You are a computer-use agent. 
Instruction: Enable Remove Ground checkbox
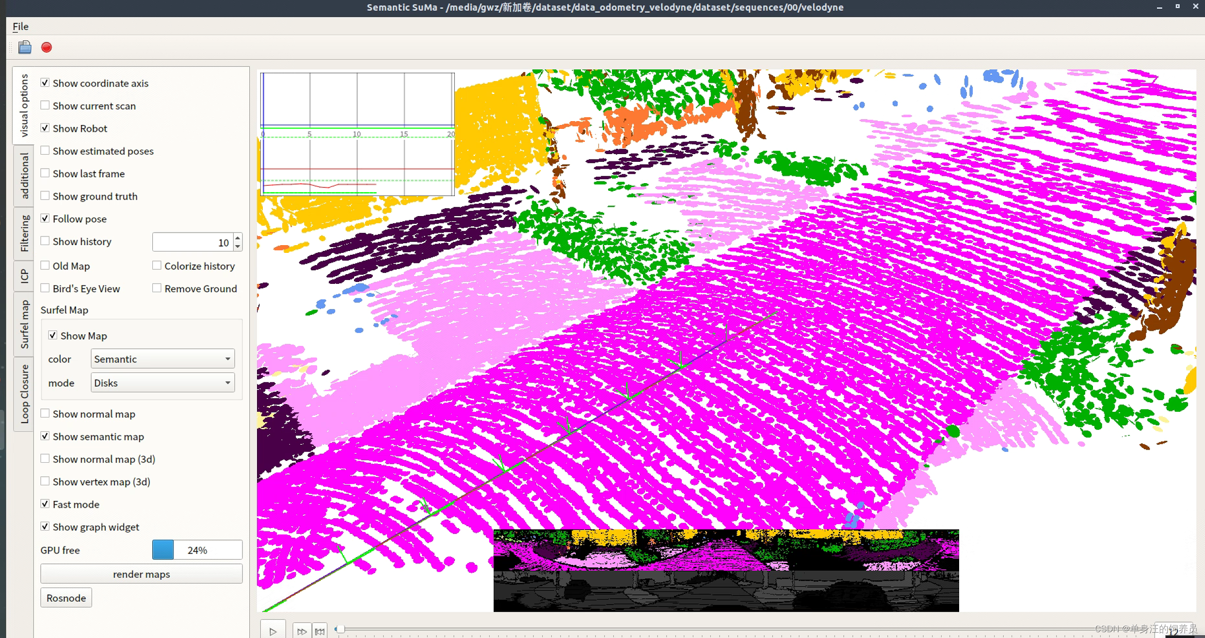(157, 288)
